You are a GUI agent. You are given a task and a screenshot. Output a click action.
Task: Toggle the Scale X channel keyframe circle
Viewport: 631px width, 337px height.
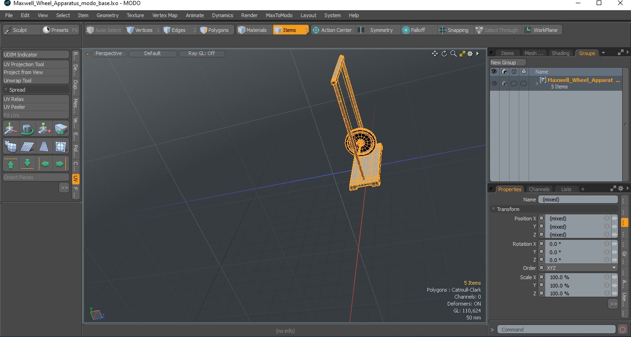541,277
